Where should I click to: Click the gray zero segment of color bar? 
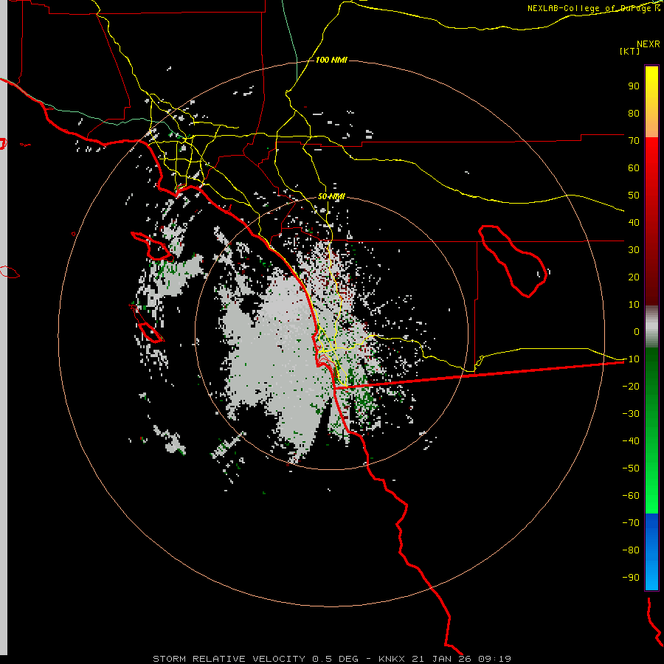pyautogui.click(x=651, y=327)
